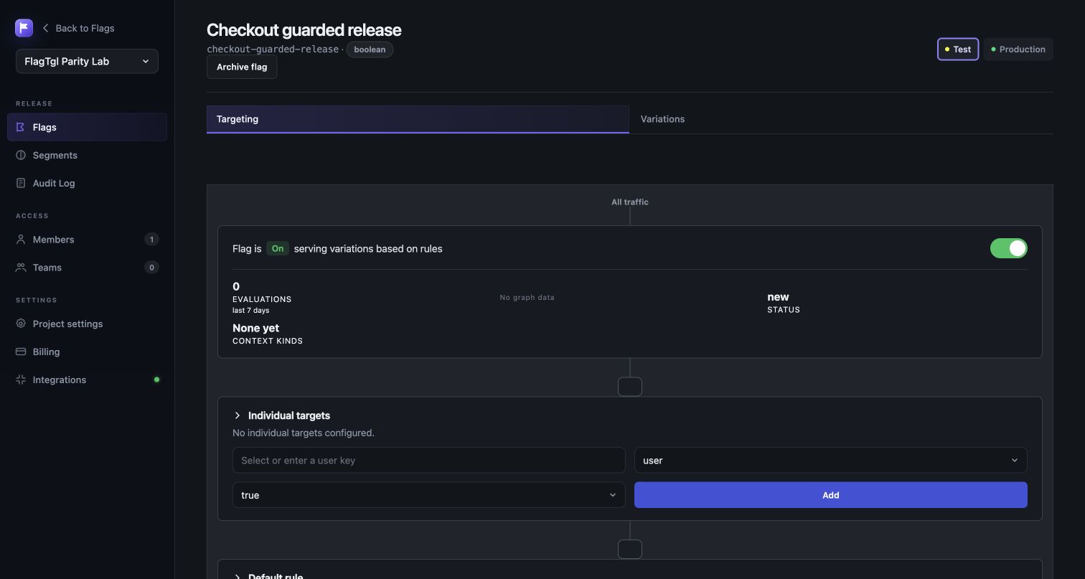Click the Teams people icon
The width and height of the screenshot is (1085, 579).
pyautogui.click(x=21, y=268)
